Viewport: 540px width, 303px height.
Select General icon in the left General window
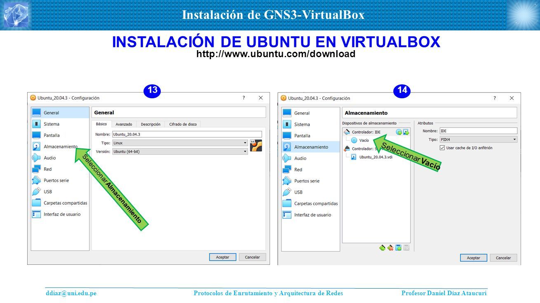pos(37,113)
